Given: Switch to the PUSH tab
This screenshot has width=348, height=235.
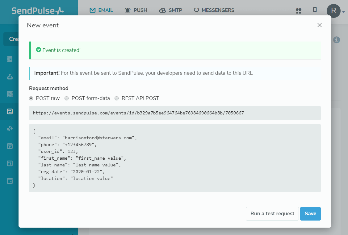Looking at the screenshot, I should click(136, 10).
